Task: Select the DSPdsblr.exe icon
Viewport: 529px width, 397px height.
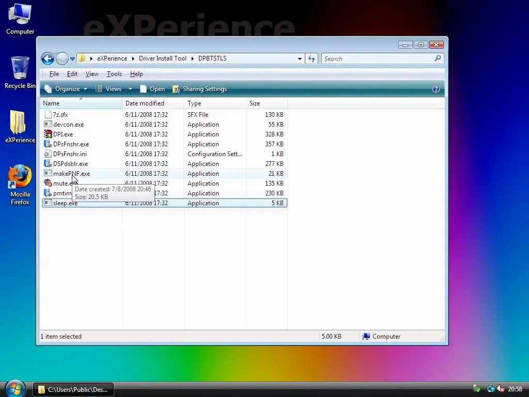Action: coord(48,163)
